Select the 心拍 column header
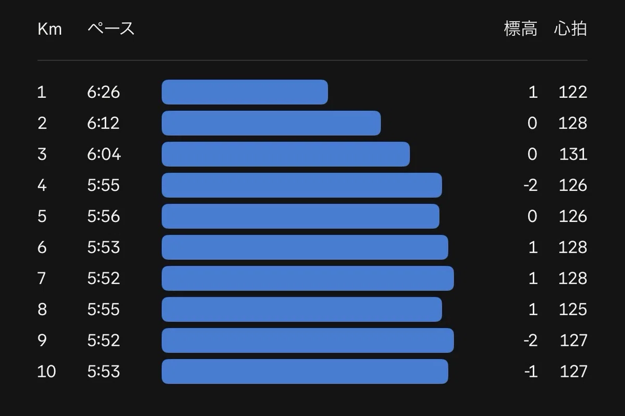 tap(570, 29)
